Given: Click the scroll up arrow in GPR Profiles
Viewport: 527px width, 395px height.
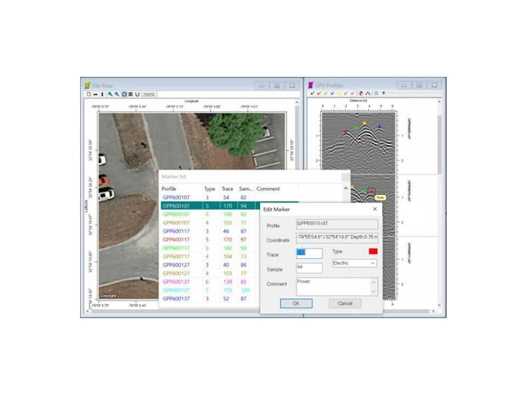Looking at the screenshot, I should (x=439, y=101).
